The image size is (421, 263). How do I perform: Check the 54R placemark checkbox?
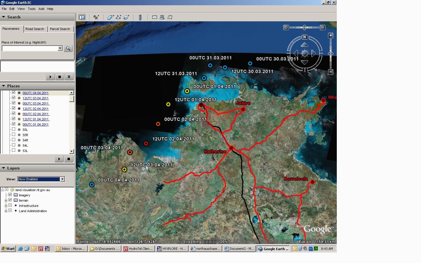[13, 140]
